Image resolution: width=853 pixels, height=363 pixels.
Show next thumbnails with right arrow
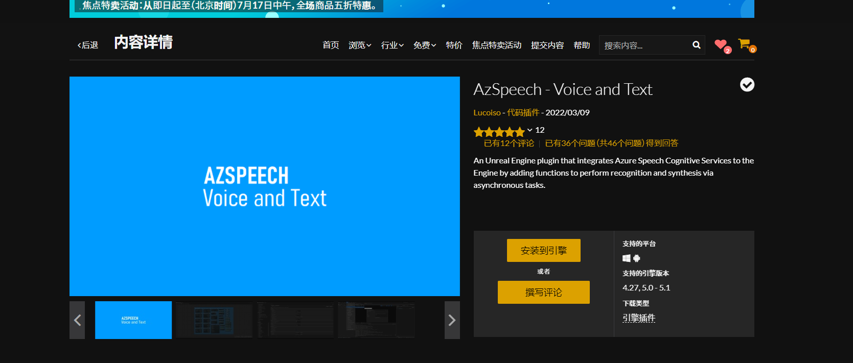[x=452, y=320]
